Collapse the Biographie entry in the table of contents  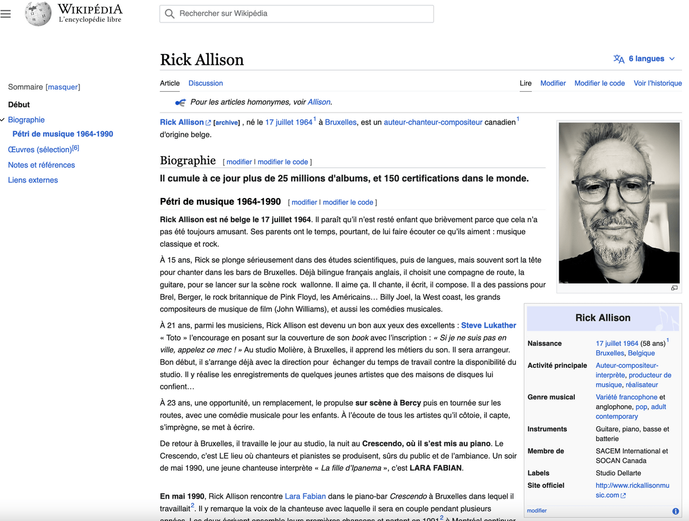pyautogui.click(x=4, y=119)
